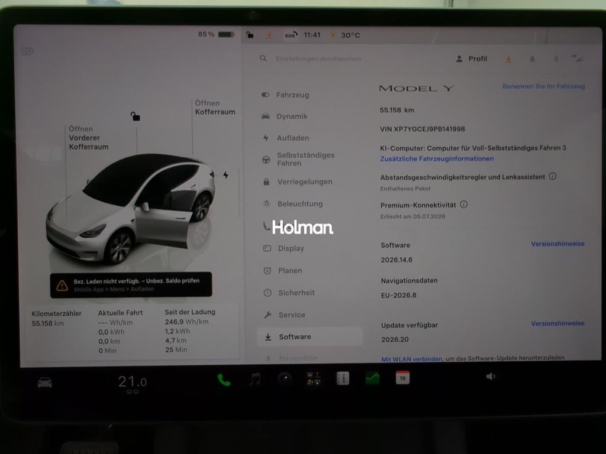Tap the car controls icon in bottom bar
Screen dimensions: 606x454
[x=44, y=383]
